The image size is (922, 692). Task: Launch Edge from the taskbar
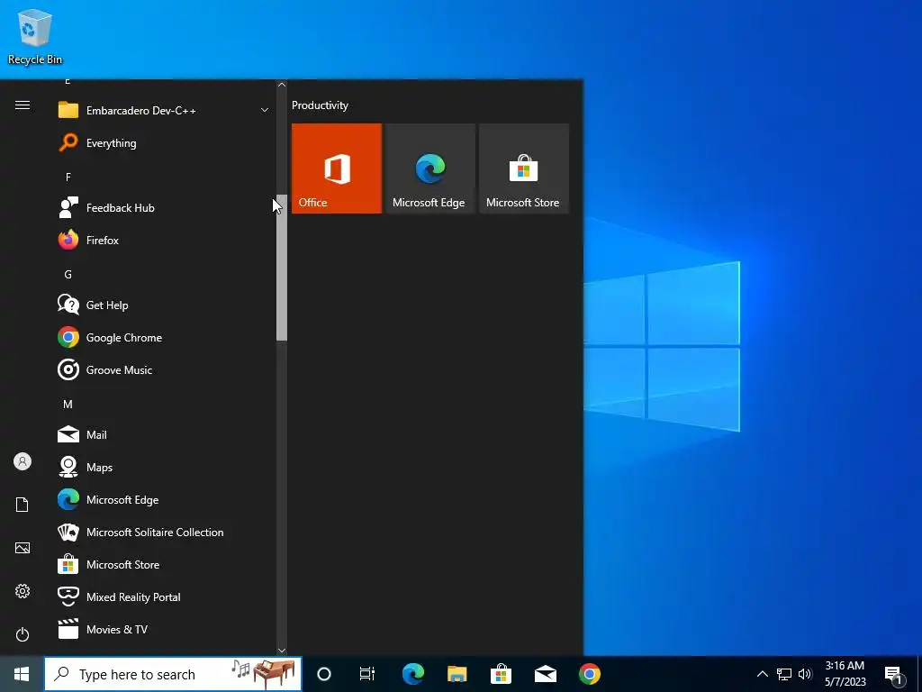click(412, 674)
